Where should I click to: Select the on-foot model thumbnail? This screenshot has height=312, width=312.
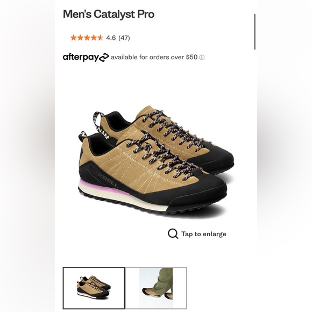point(156,288)
